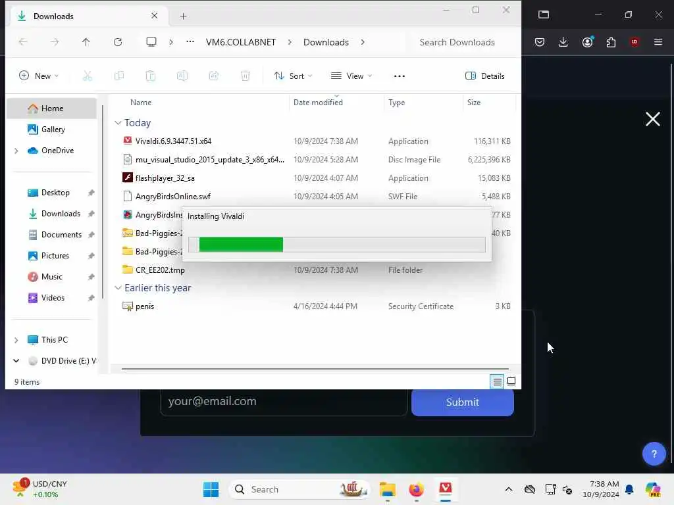Click the your@email.com input field
This screenshot has height=505, width=674.
(x=284, y=402)
